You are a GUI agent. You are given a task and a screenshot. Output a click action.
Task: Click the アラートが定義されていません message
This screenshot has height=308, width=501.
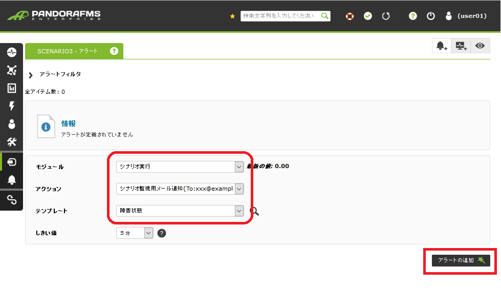pos(97,135)
